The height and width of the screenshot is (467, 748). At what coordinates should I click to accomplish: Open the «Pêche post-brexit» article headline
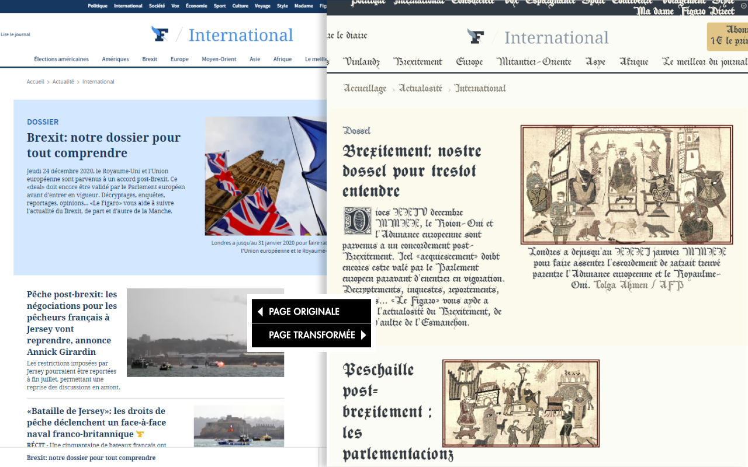(72, 323)
